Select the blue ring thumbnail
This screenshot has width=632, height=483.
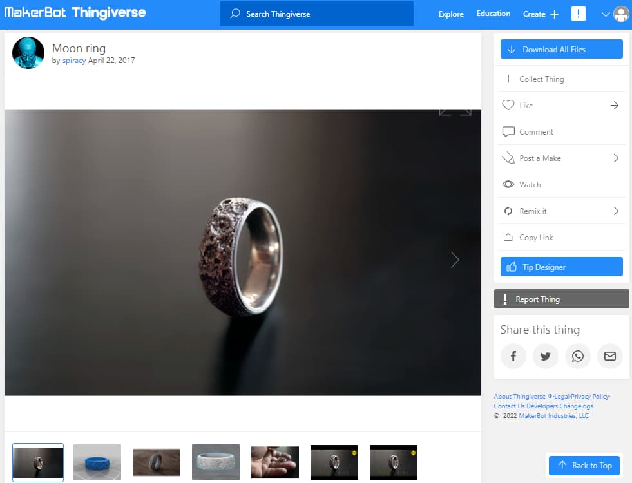point(97,462)
